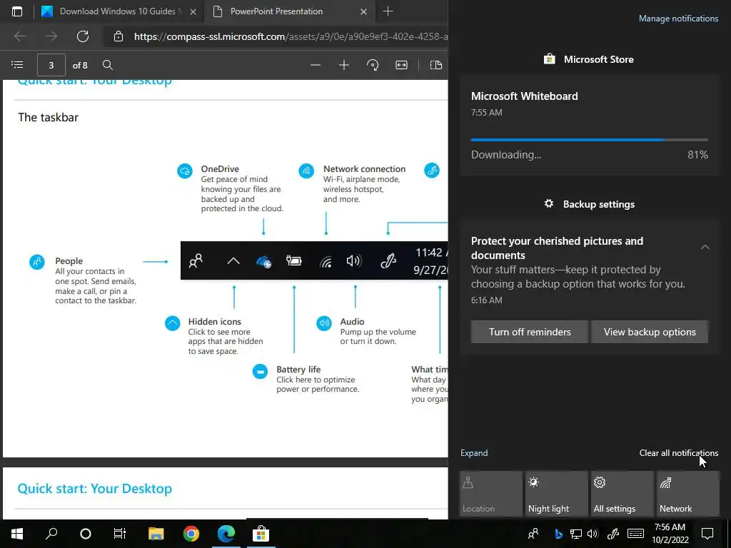
Task: Search within the PDF document
Action: click(x=108, y=65)
